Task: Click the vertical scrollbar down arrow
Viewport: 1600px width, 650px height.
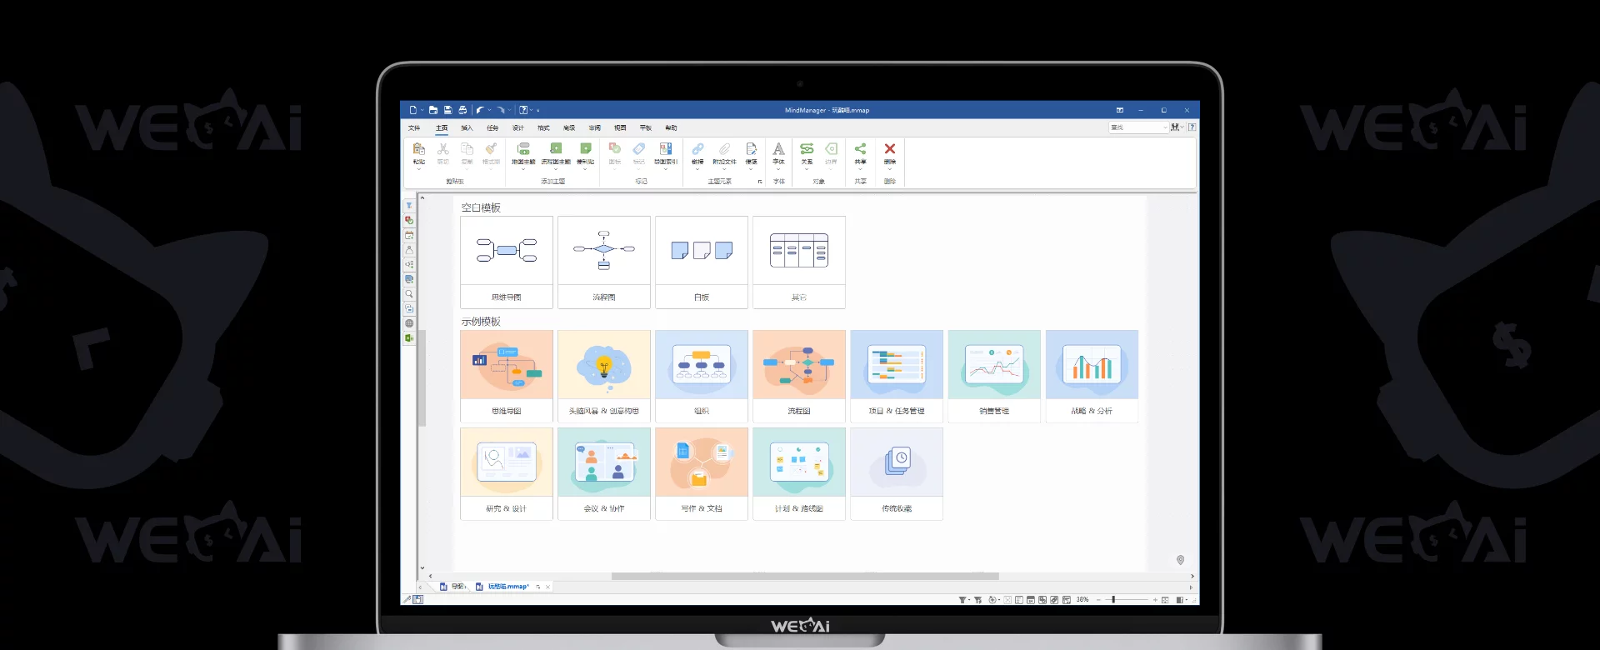Action: [x=422, y=567]
